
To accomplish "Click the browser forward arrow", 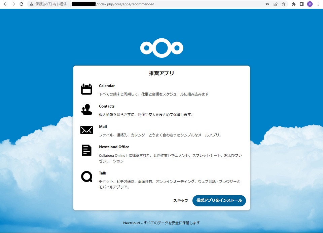I will [13, 4].
